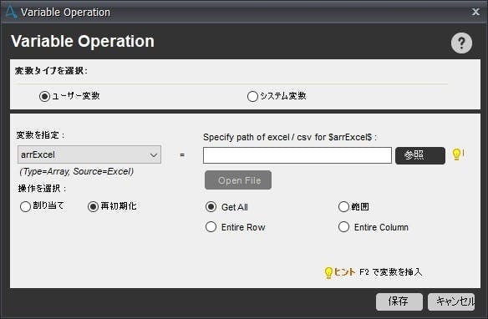The height and width of the screenshot is (319, 488).
Task: Close the Variable Operation dialog
Action: (475, 12)
